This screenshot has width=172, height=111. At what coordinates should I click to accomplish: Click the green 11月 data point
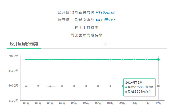click(x=146, y=60)
